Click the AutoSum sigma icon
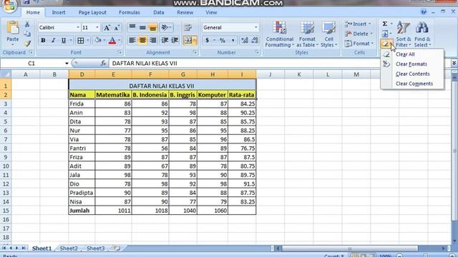This screenshot has width=458, height=257. [385, 24]
